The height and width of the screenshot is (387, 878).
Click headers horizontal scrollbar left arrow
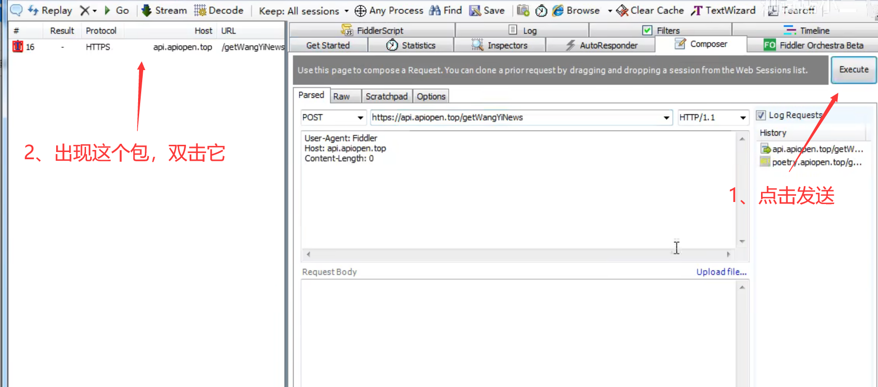(308, 254)
